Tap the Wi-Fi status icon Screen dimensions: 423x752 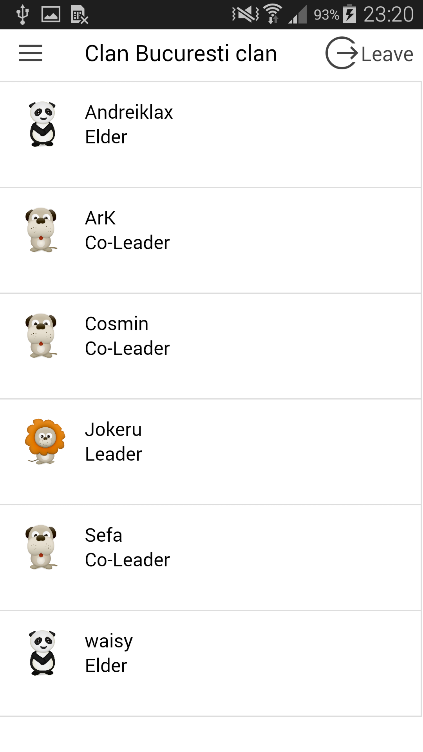[x=273, y=14]
